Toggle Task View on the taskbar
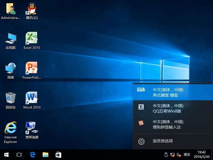The width and height of the screenshot is (213, 160). (19, 154)
